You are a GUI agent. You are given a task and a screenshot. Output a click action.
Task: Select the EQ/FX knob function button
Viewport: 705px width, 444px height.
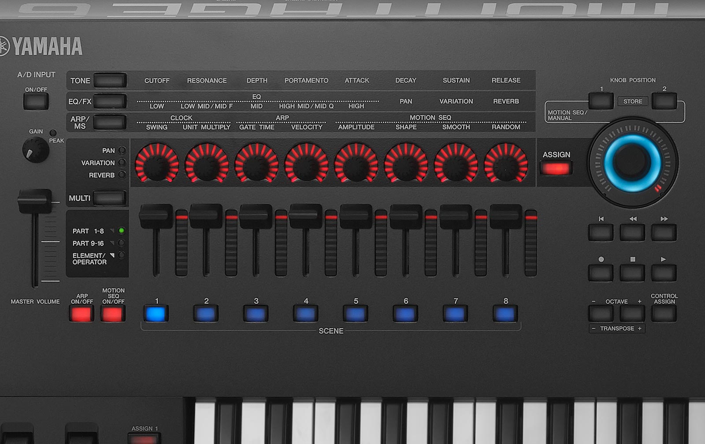(110, 101)
